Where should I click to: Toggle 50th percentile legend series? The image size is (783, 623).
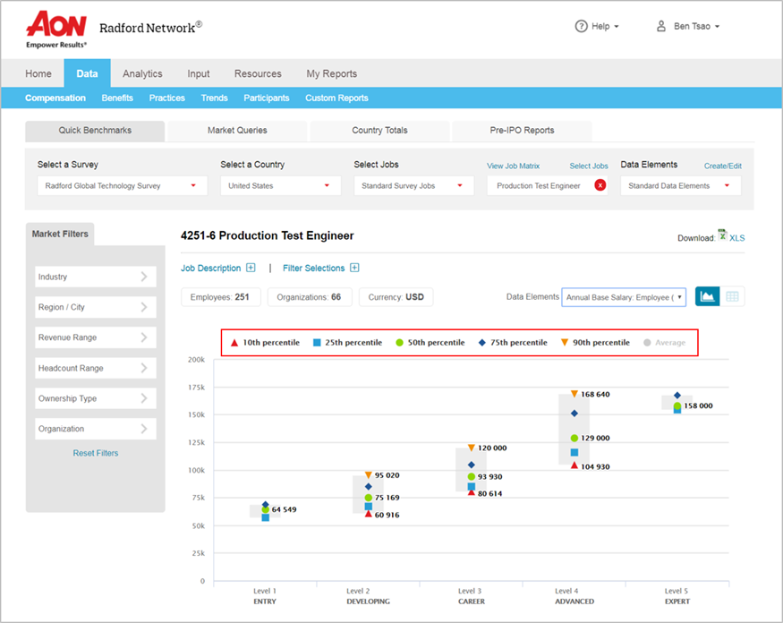430,343
